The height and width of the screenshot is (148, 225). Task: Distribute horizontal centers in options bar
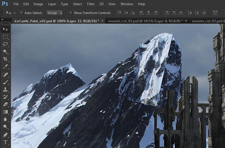pyautogui.click(x=197, y=13)
